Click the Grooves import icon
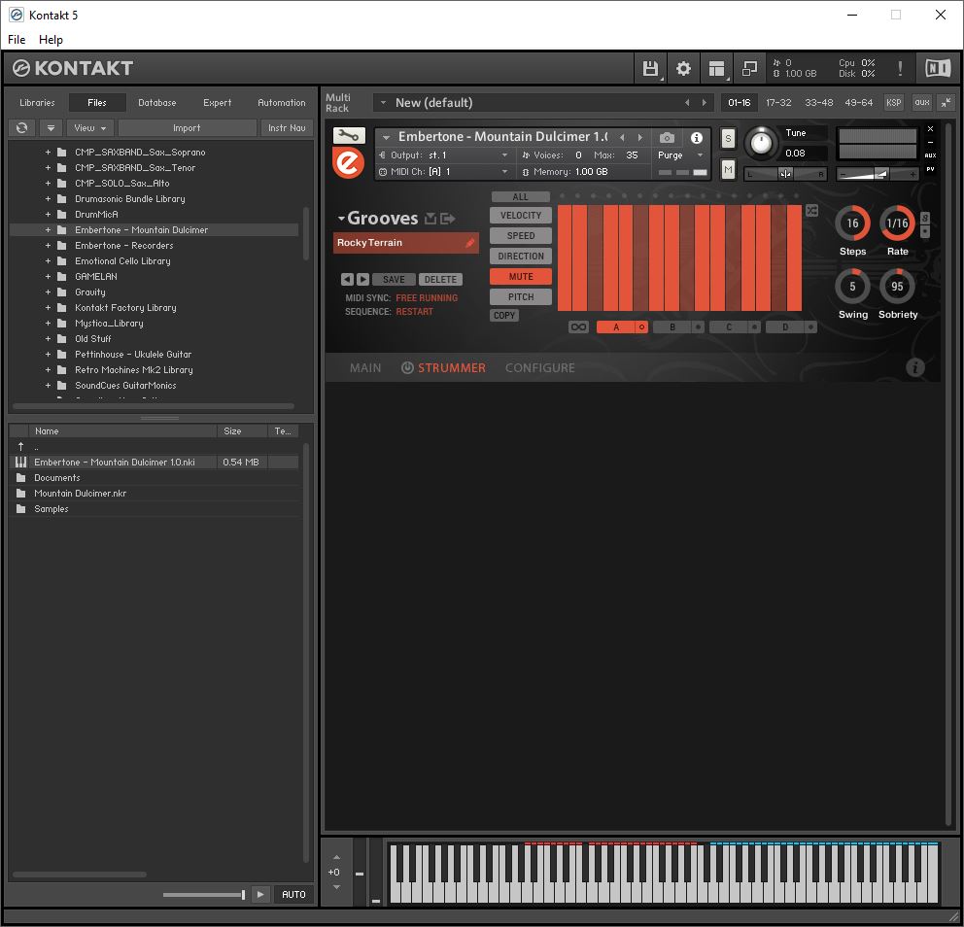Screen dimensions: 964x927 pos(430,219)
